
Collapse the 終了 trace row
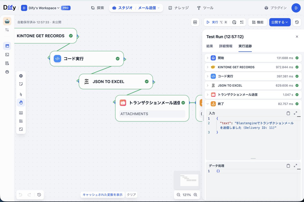(x=253, y=104)
